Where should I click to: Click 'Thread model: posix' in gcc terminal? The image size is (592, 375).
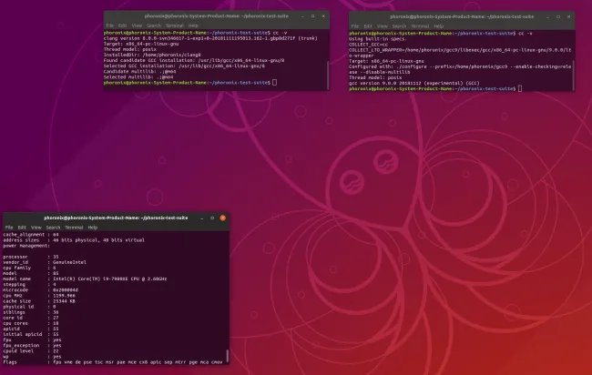click(x=375, y=77)
